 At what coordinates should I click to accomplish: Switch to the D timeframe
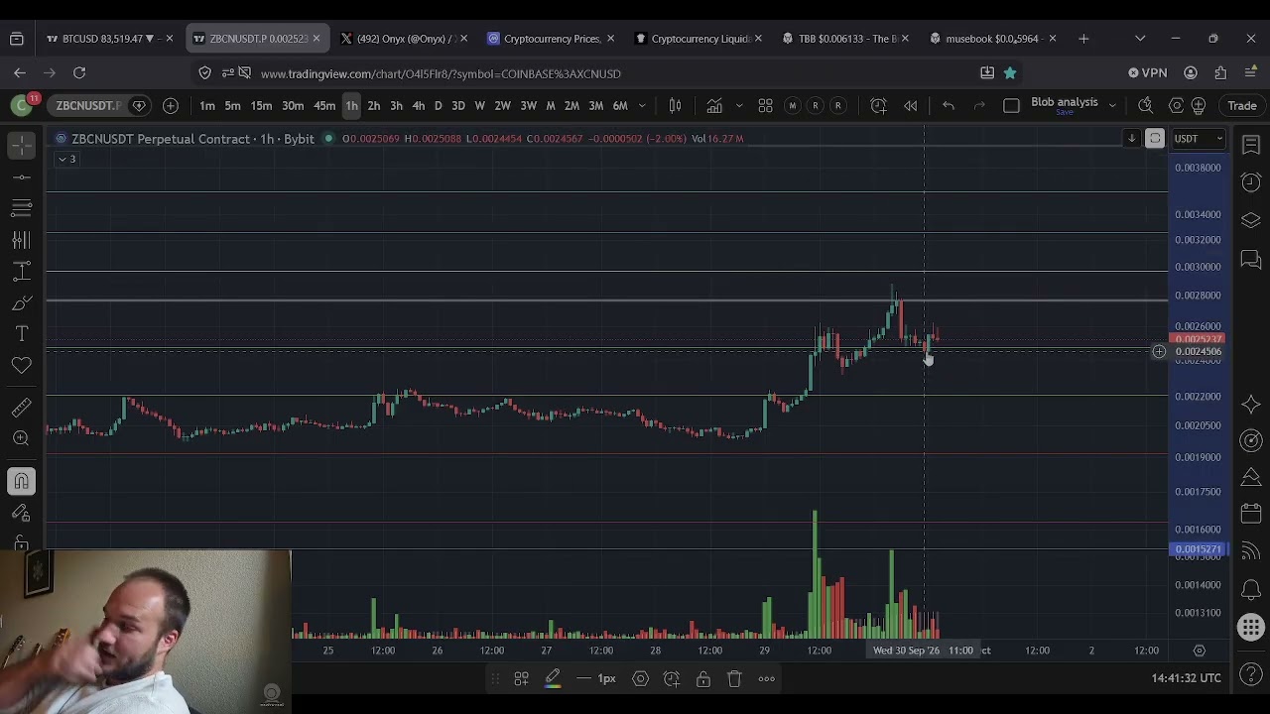coord(438,106)
